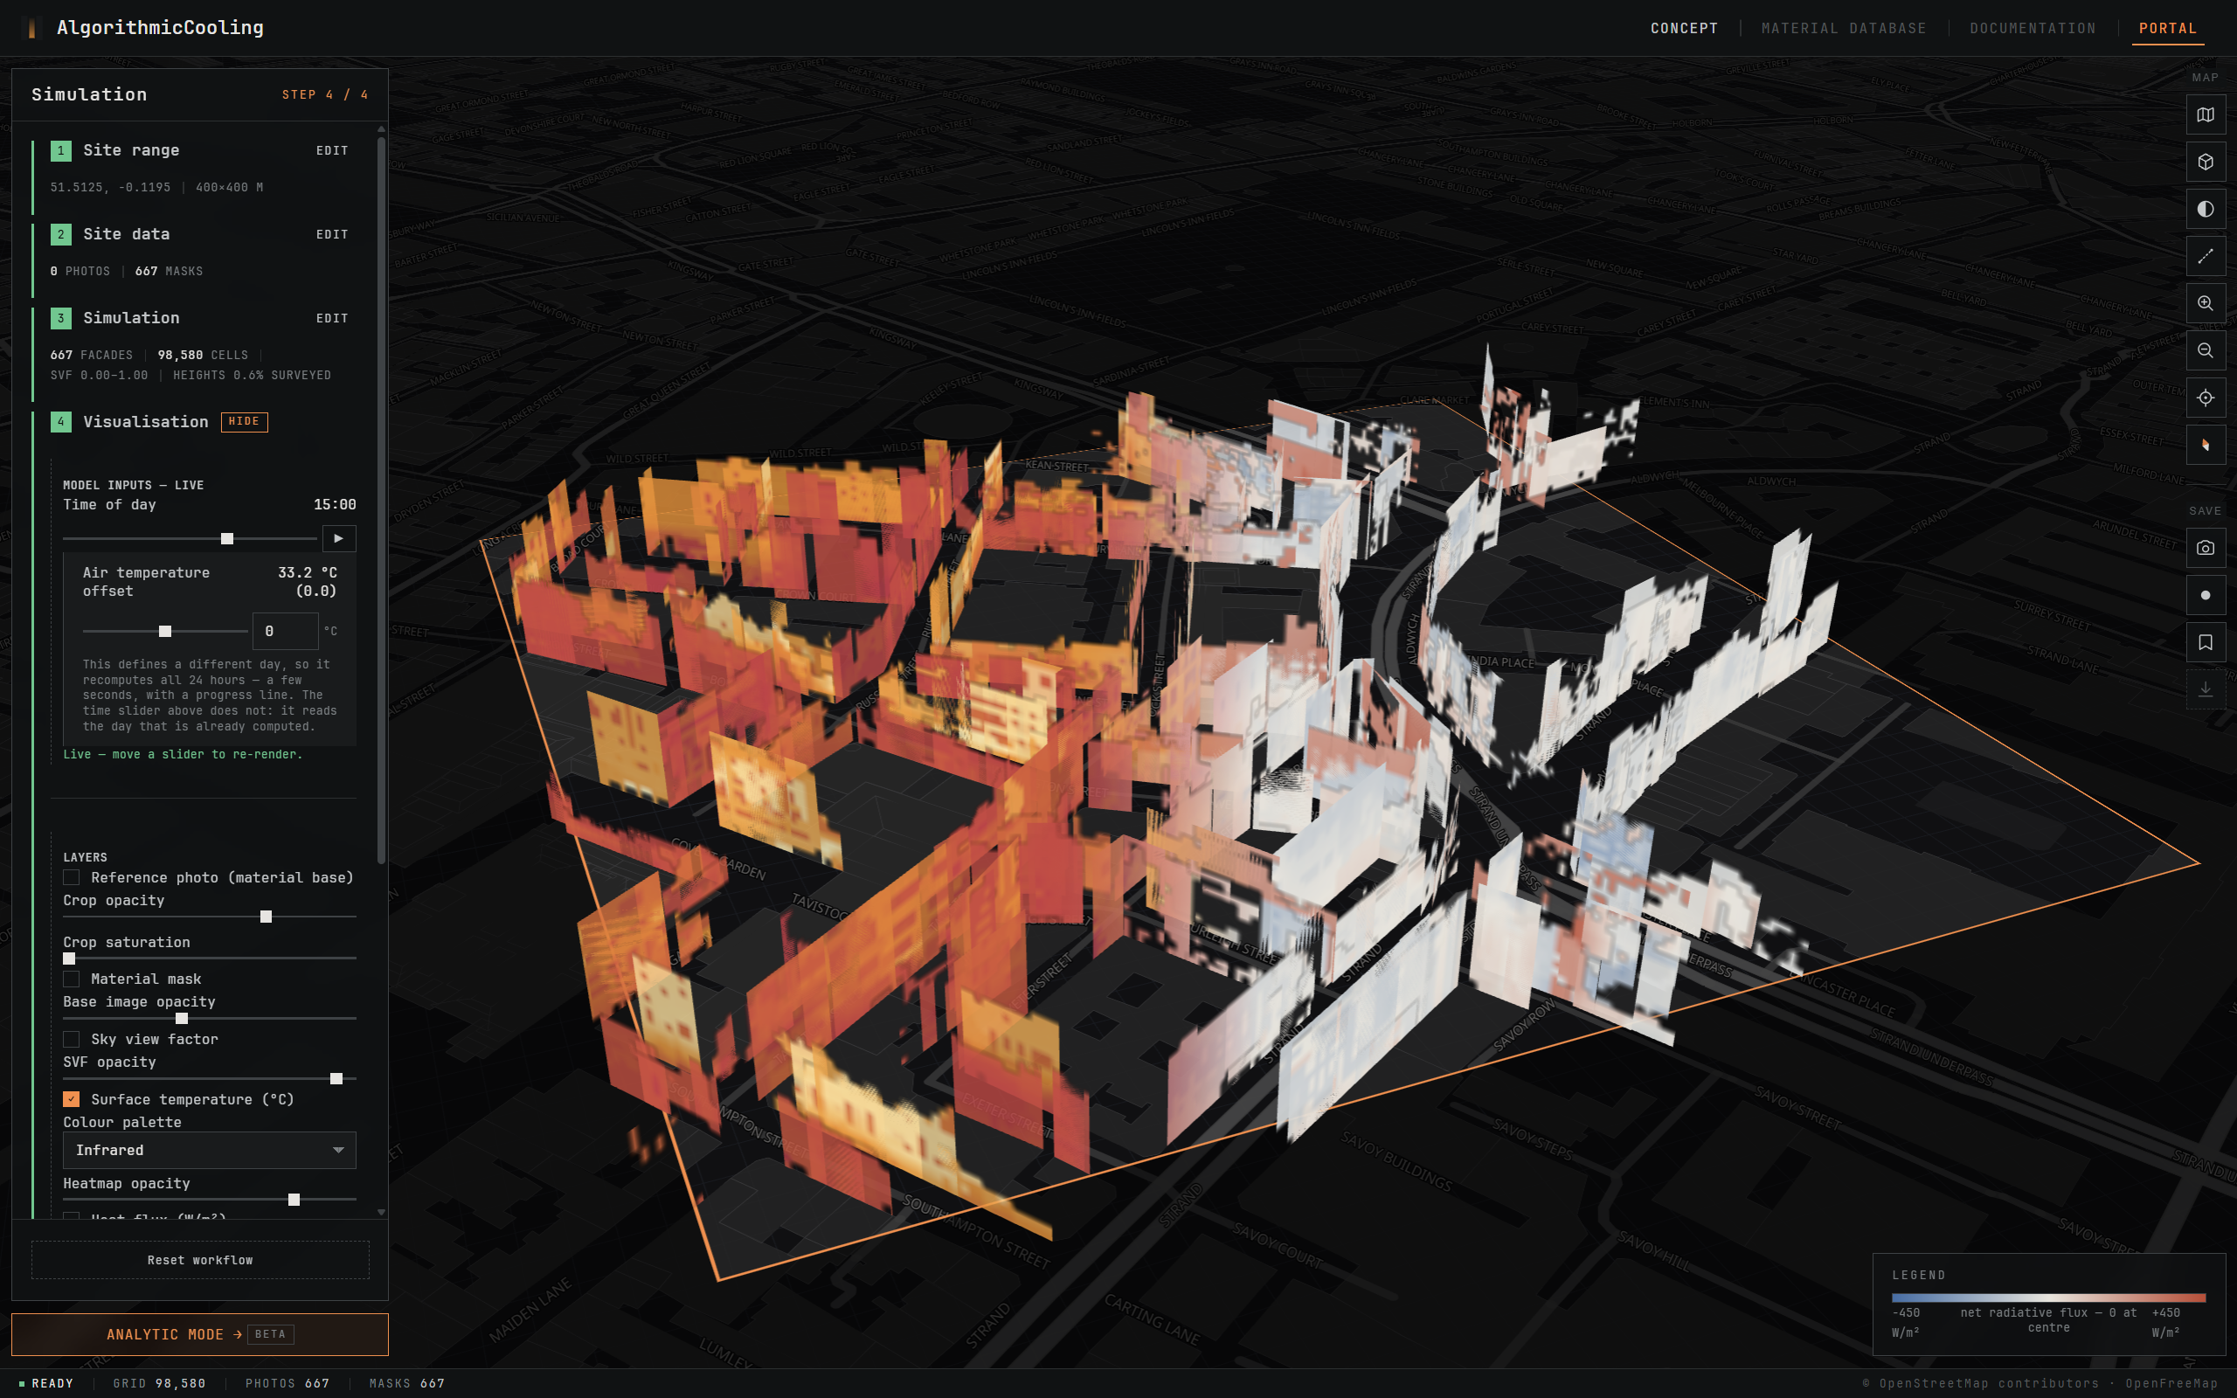Switch to ANALYTIC MODE beta
Screen dimensions: 2237x1398
pos(199,1334)
